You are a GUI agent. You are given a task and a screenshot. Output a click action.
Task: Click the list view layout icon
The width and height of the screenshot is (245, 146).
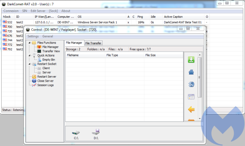(x=191, y=97)
